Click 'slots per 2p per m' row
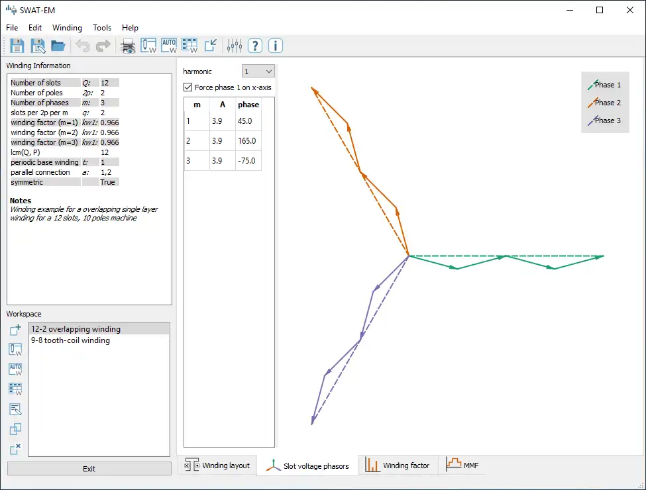The image size is (646, 490). pos(65,113)
